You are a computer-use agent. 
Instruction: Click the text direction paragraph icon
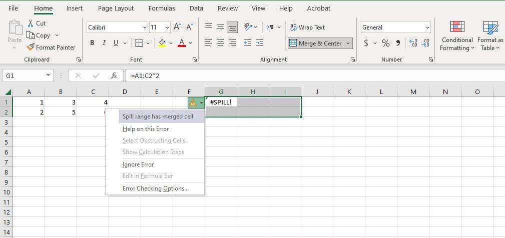(x=270, y=27)
